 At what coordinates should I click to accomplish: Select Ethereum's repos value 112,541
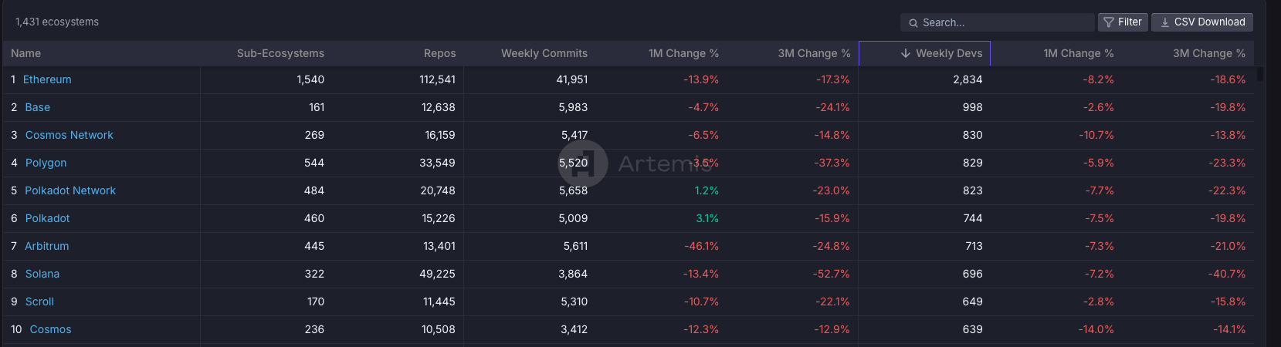tap(438, 79)
